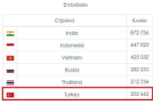Click the India flag icon

(x=10, y=33)
